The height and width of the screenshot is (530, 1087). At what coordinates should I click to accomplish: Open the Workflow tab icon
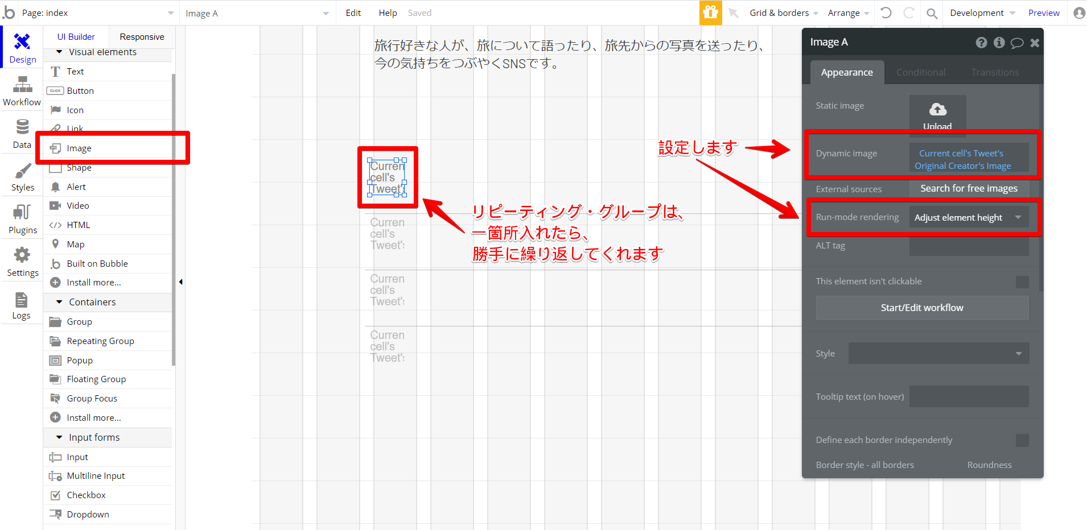[x=22, y=84]
